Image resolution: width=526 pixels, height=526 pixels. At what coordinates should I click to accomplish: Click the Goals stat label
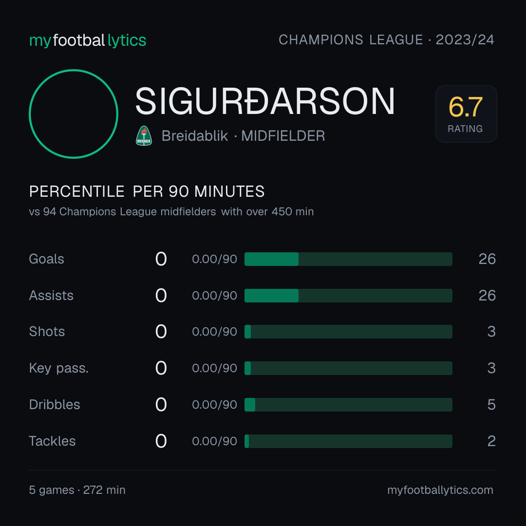[x=46, y=259]
